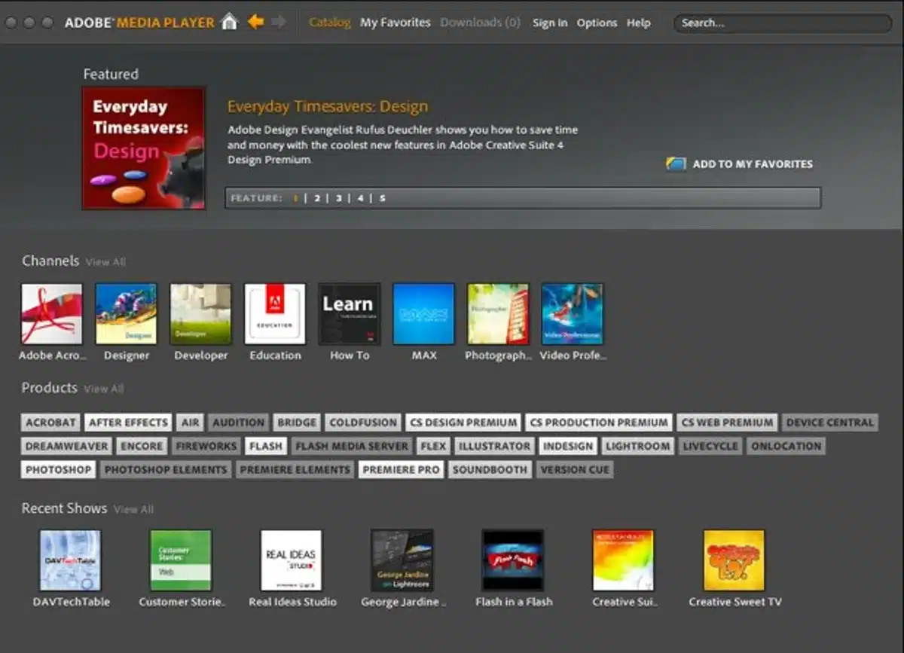Click the Everyday Timesavers featured thumbnail
The width and height of the screenshot is (904, 653).
point(143,148)
